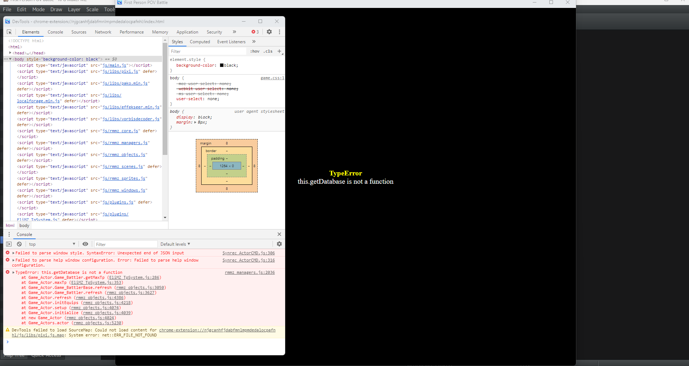This screenshot has height=366, width=689.
Task: Open the top context dropdown
Action: [x=52, y=244]
